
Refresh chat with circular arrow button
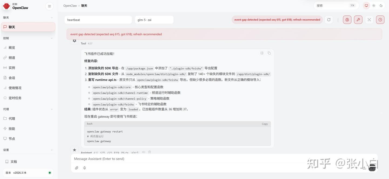tap(329, 20)
